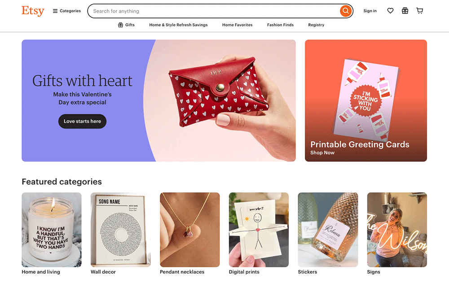Open Home and living candle thumbnail

coord(52,230)
